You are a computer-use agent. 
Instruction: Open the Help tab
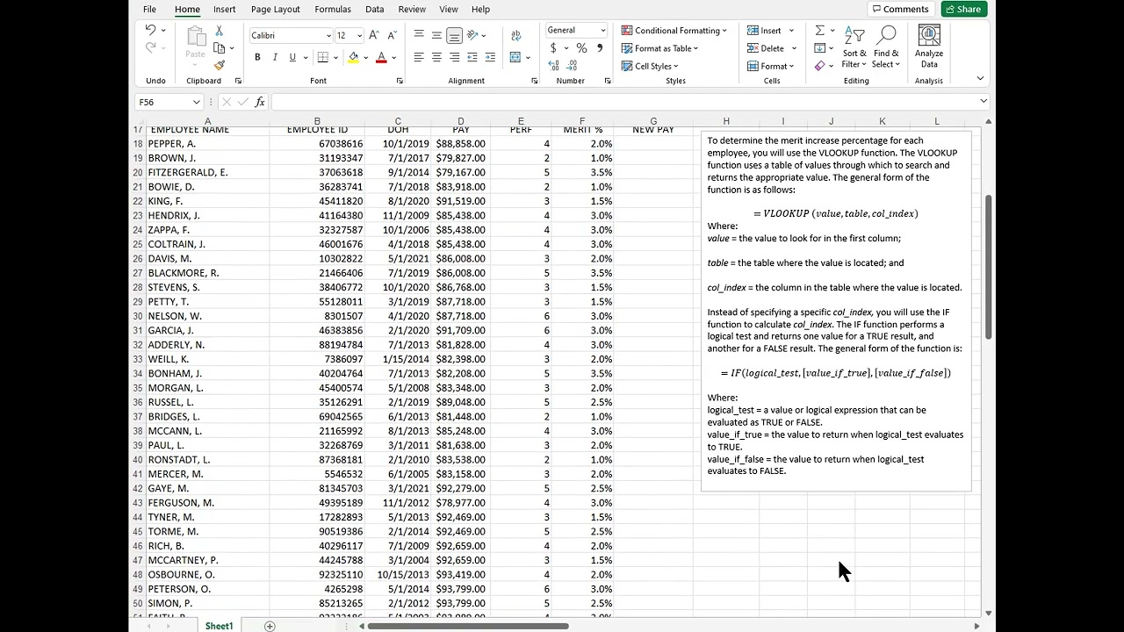pos(480,9)
